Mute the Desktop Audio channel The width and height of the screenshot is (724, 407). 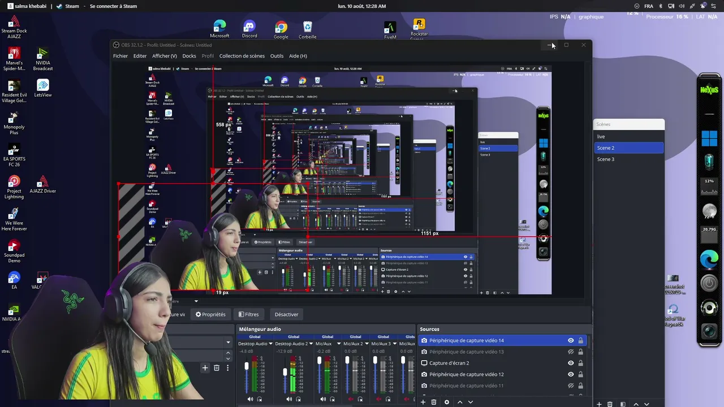(x=251, y=400)
